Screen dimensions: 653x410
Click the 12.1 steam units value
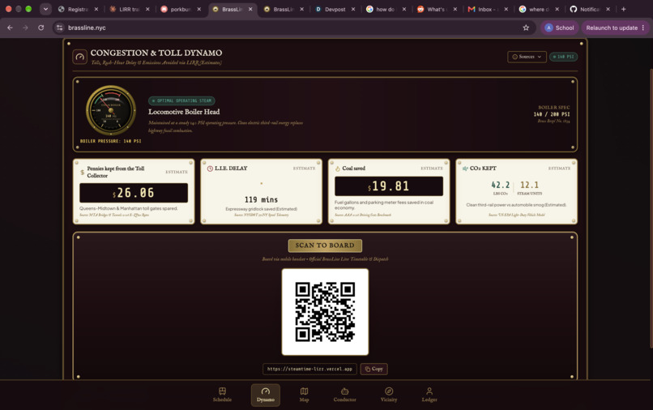529,185
